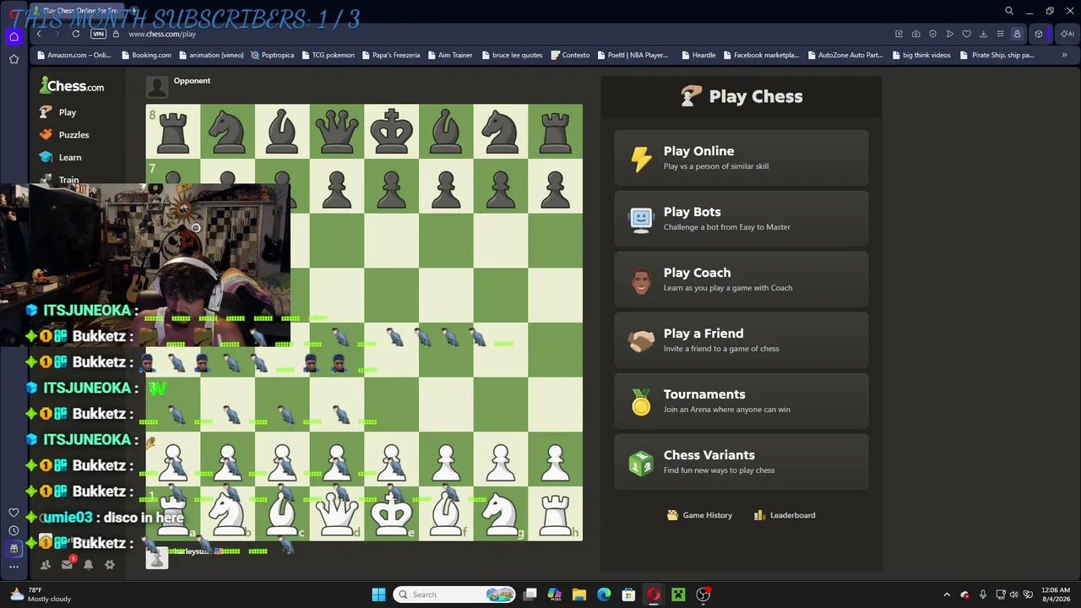Image resolution: width=1081 pixels, height=608 pixels.
Task: Open Tournaments to join an Arena
Action: pos(741,401)
